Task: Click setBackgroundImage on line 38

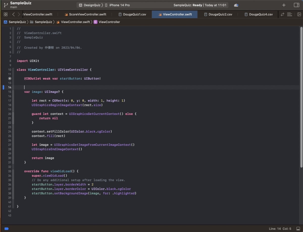Action: pyautogui.click(x=71, y=193)
